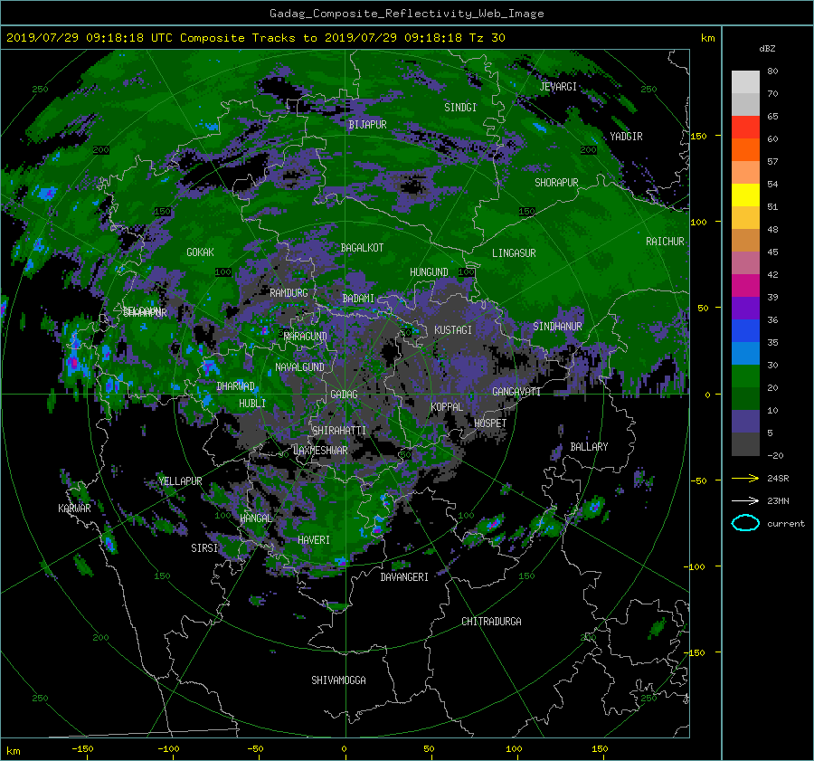Click the GADAG label at radar center

click(345, 395)
